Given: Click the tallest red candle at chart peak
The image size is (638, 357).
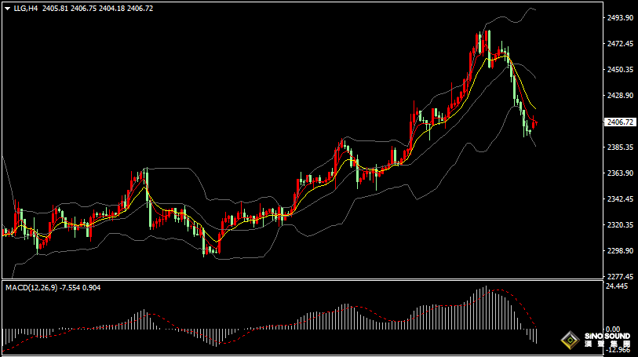Looking at the screenshot, I should tap(487, 47).
